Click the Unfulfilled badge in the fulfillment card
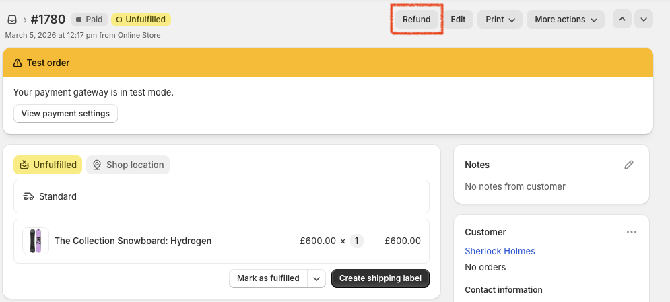Screen dimensions: 670x302 coord(48,165)
